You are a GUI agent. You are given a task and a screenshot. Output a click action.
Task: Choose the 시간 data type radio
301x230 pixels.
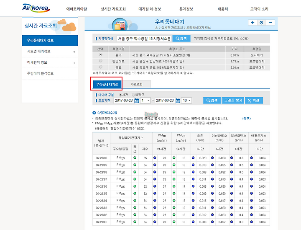tap(120, 95)
